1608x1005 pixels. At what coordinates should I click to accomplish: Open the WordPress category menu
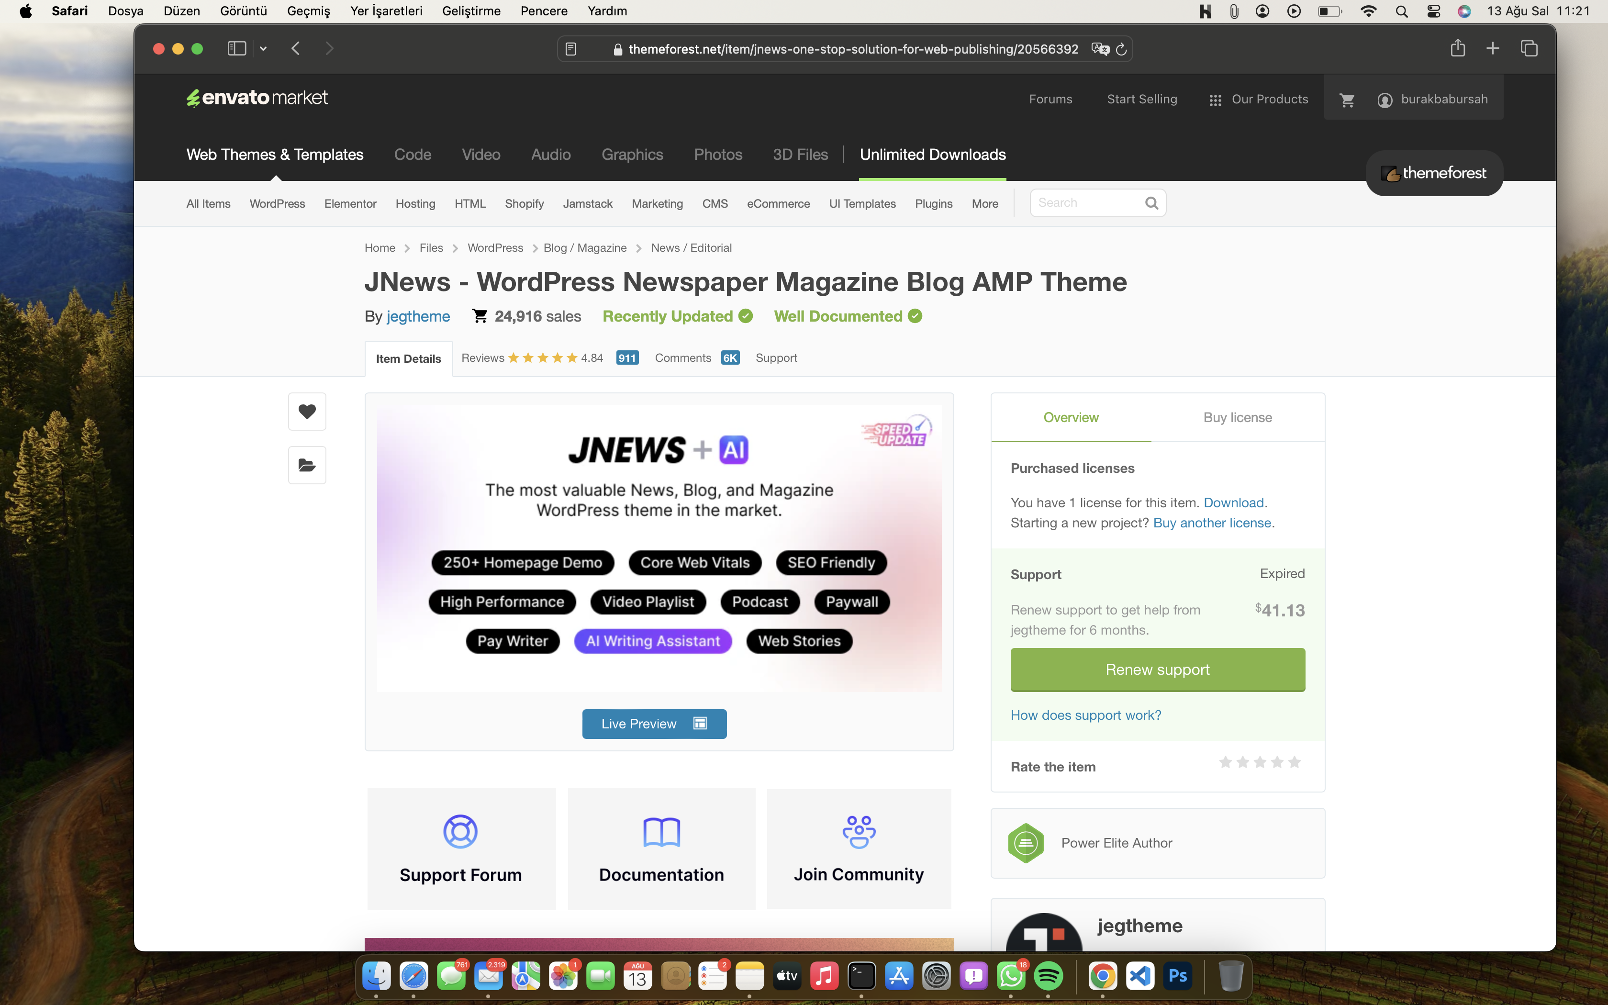coord(277,203)
